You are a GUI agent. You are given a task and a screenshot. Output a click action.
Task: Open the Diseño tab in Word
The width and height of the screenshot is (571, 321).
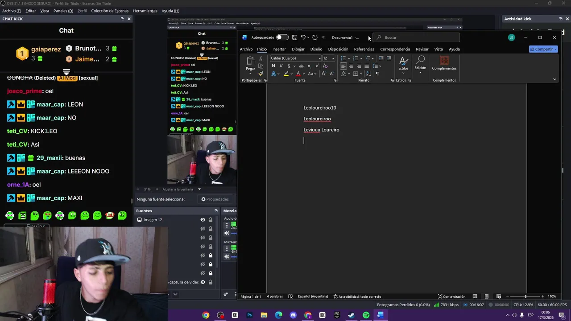point(316,49)
